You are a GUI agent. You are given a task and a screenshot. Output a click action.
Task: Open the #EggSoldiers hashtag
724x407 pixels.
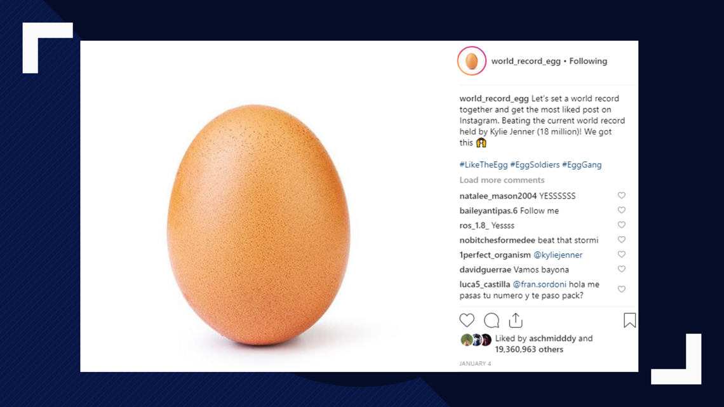point(535,164)
